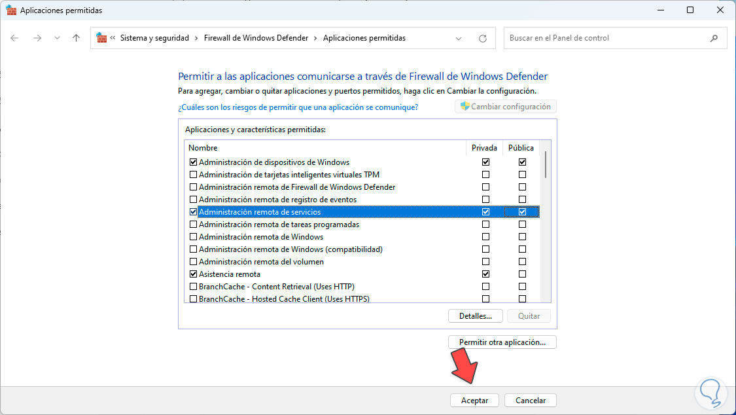
Task: Sort list by Nombre column header
Action: tap(325, 148)
